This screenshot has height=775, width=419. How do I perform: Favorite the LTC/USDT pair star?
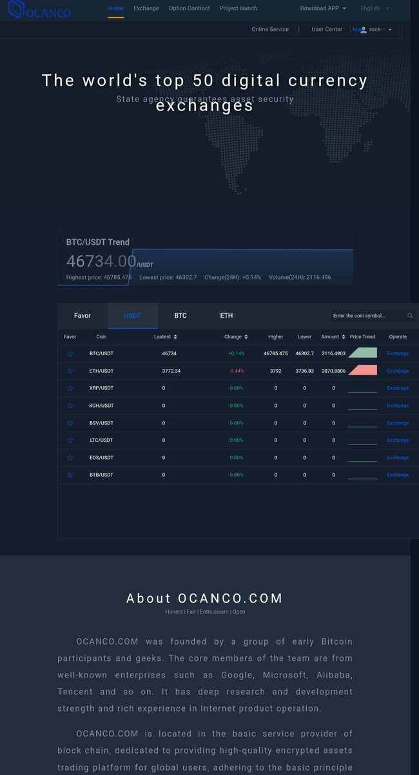tap(70, 440)
